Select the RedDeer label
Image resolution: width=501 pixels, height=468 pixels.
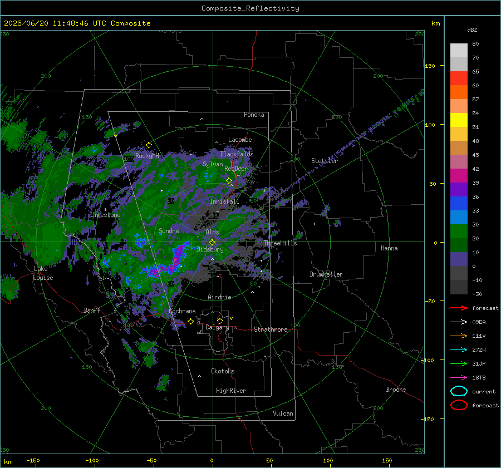(236, 169)
